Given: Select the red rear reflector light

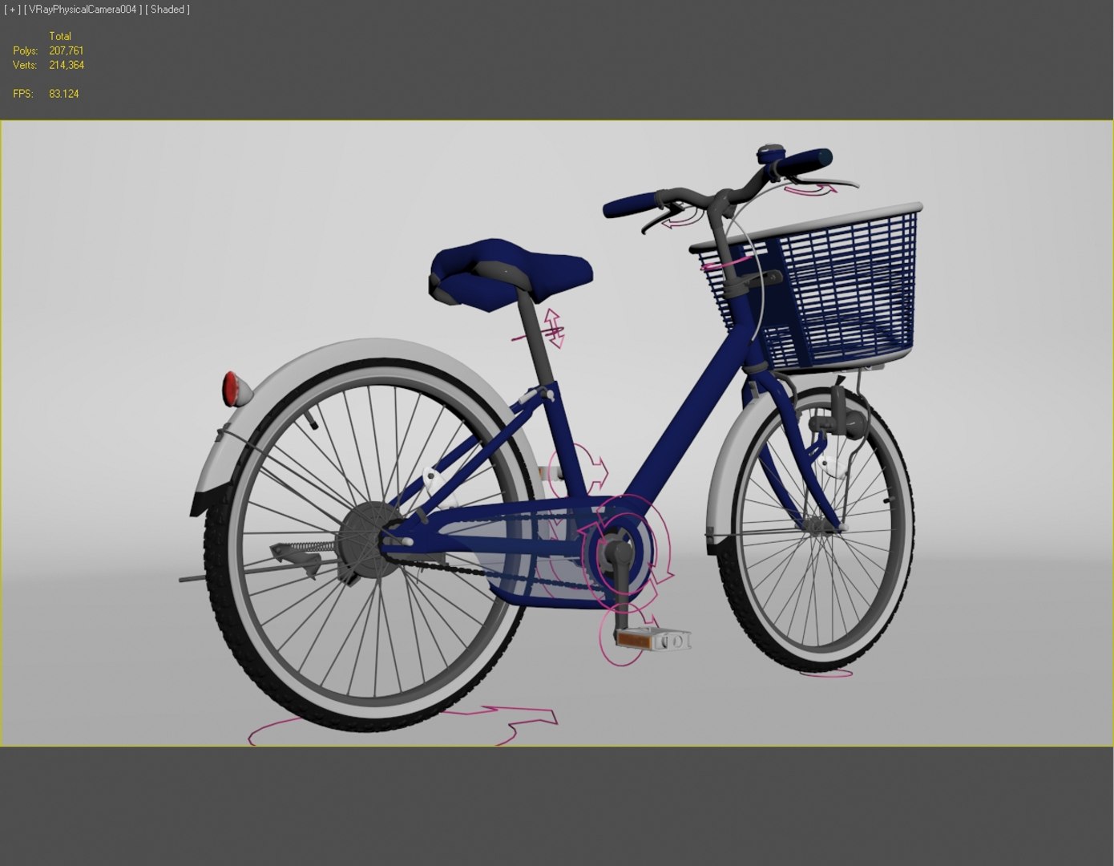Looking at the screenshot, I should (x=232, y=389).
